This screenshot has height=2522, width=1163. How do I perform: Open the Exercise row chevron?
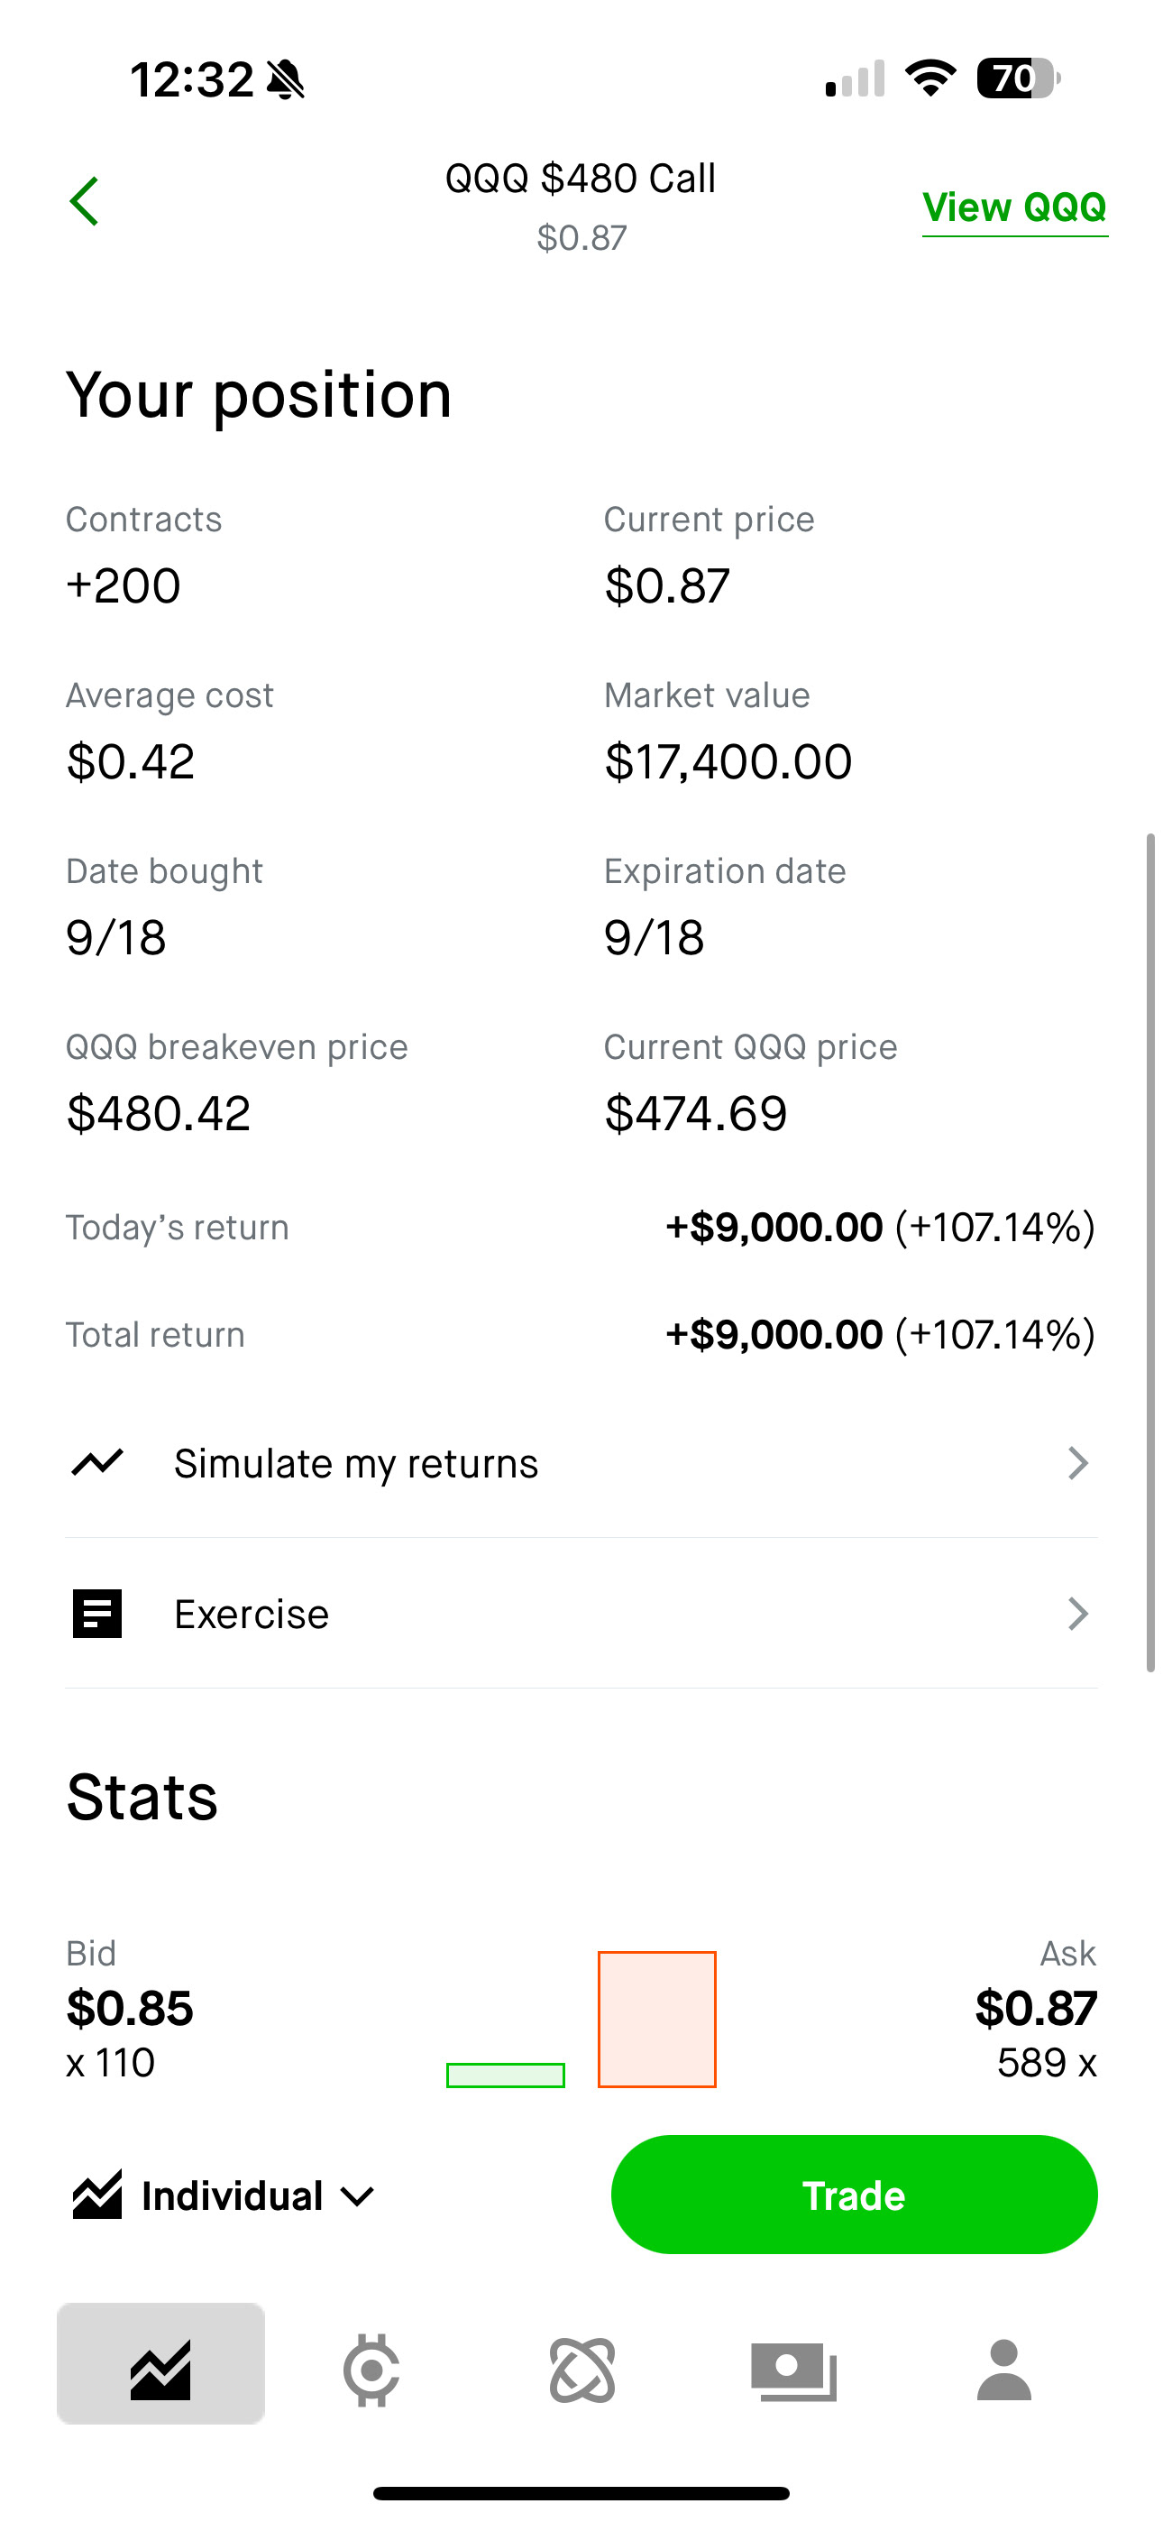(x=1076, y=1614)
